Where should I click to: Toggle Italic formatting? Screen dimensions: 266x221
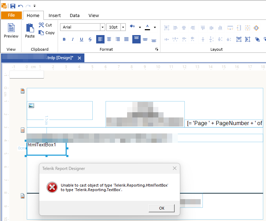tap(73, 39)
